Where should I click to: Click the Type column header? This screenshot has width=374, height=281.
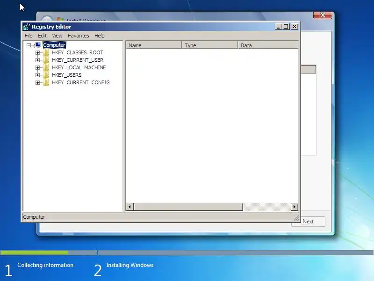click(x=210, y=45)
